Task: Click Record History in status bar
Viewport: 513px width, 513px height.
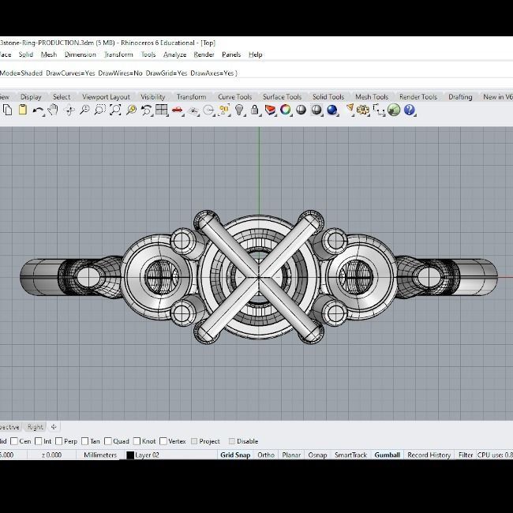Action: click(429, 455)
